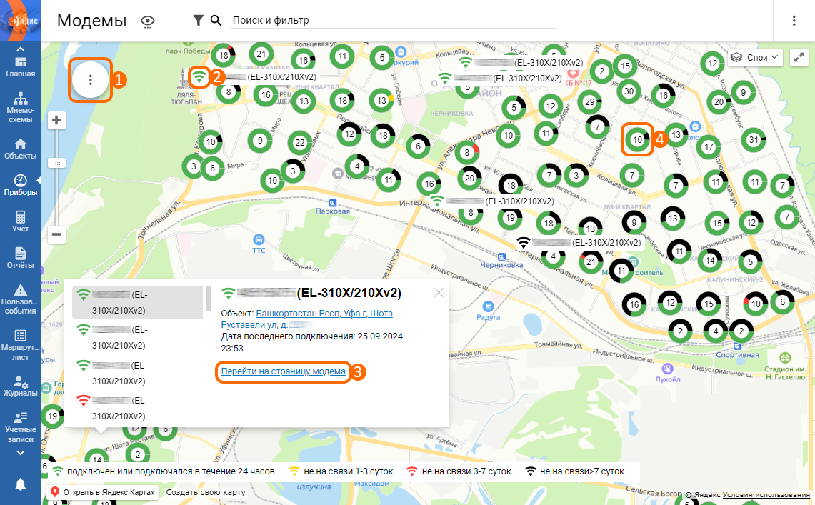Open cluster 31 on the map
Image resolution: width=815 pixels, height=505 pixels.
753,140
